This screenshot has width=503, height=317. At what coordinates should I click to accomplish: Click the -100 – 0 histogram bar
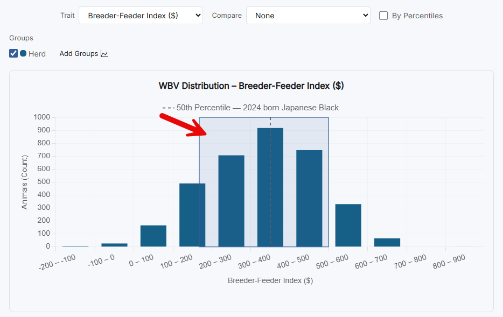pyautogui.click(x=115, y=245)
